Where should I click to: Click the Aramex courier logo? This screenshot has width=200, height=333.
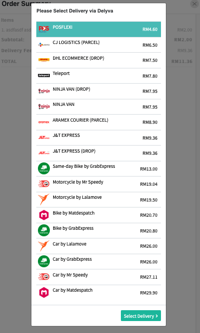click(x=44, y=122)
